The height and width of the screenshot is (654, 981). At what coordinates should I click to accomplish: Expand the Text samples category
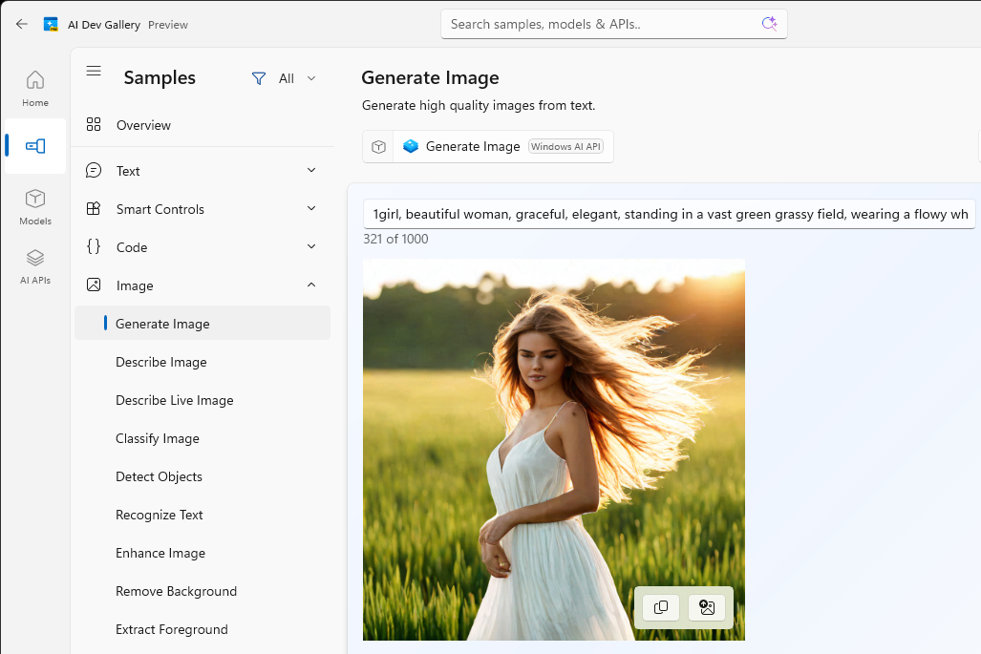[x=203, y=171]
